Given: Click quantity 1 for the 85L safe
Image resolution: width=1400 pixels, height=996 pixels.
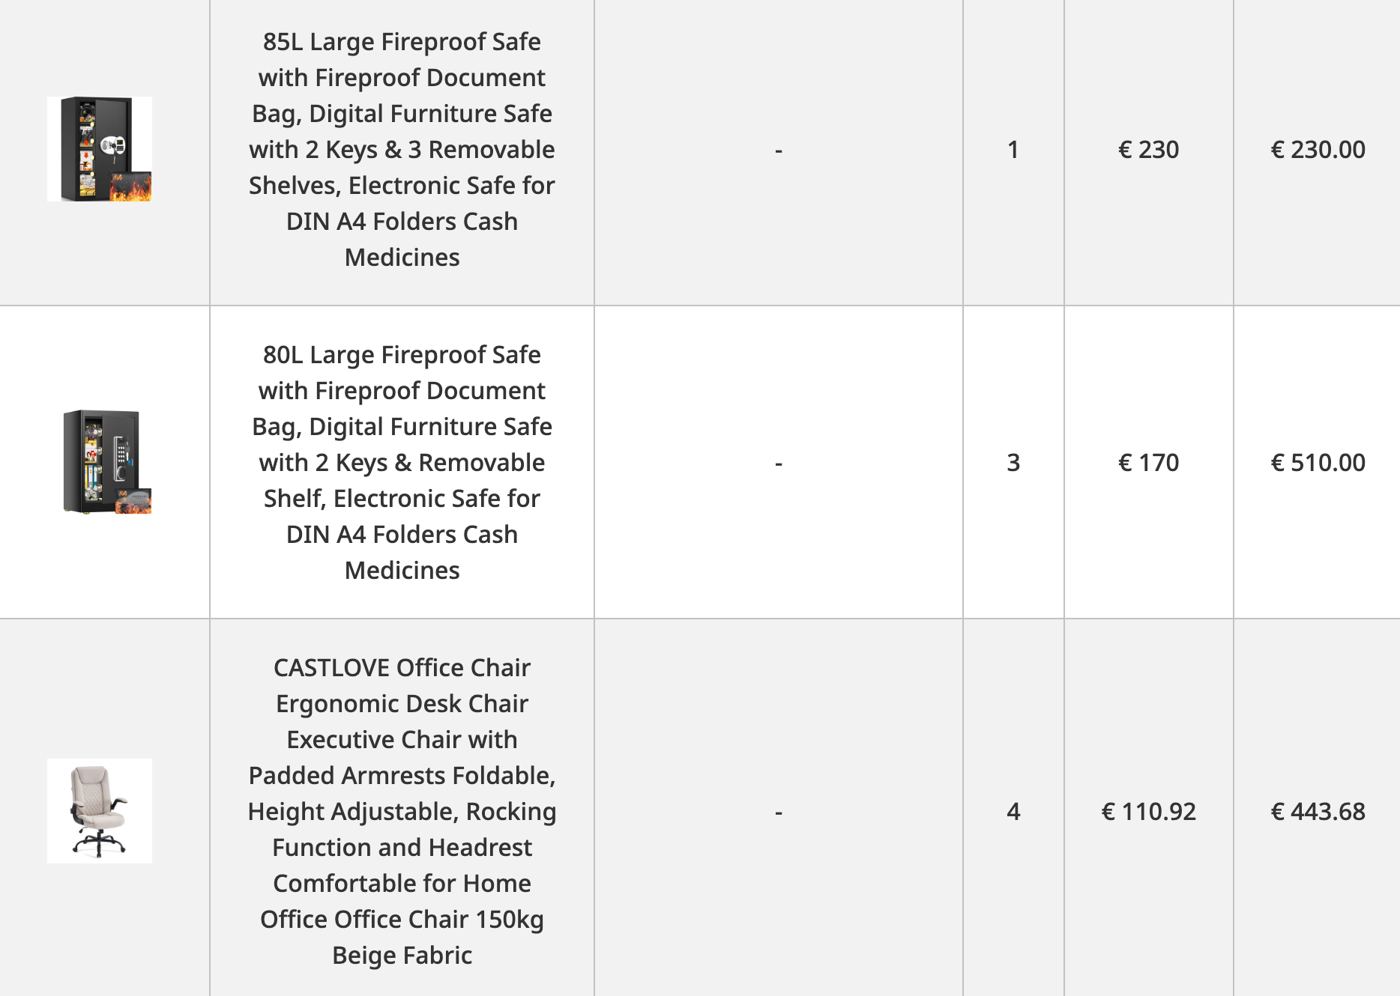Looking at the screenshot, I should pos(1013,150).
